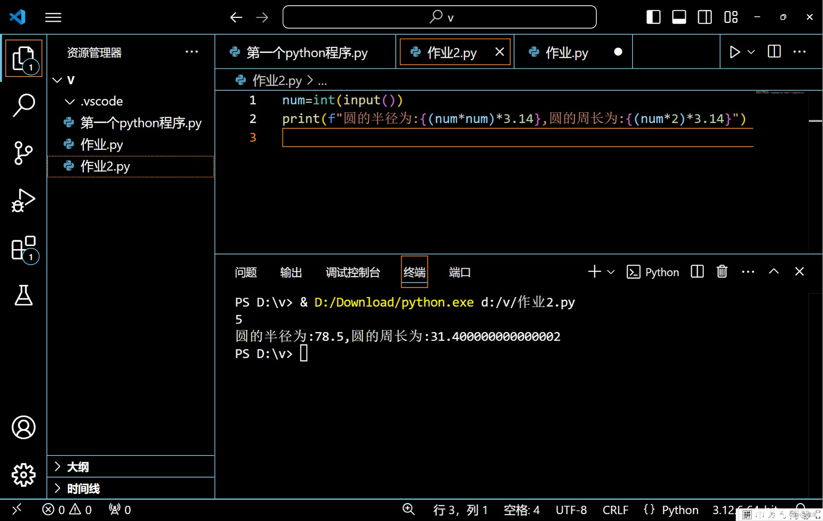Switch to the 作业.py editor tab
Screen dimensions: 823x521
[x=573, y=52]
